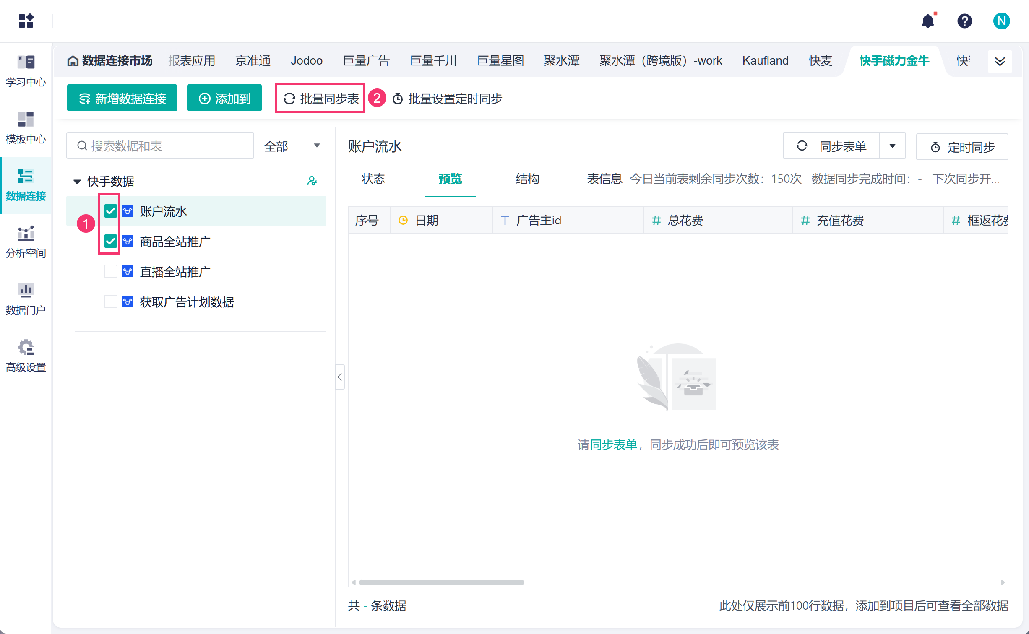Open 数据门户 in the sidebar

click(x=26, y=299)
